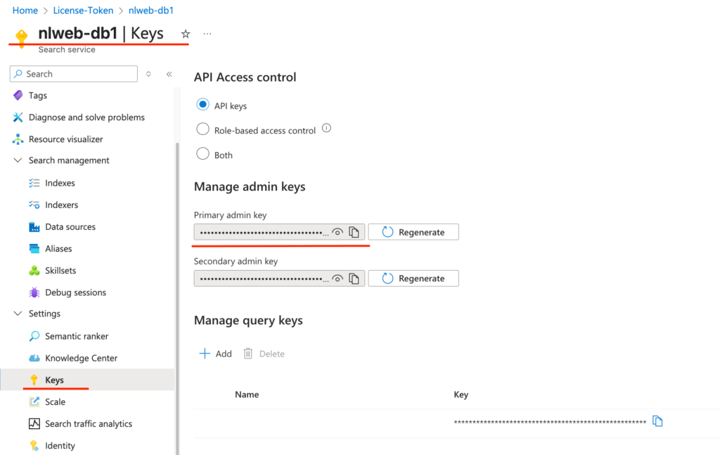Click the Semantic ranker magnifier icon
The image size is (720, 455).
pos(34,336)
